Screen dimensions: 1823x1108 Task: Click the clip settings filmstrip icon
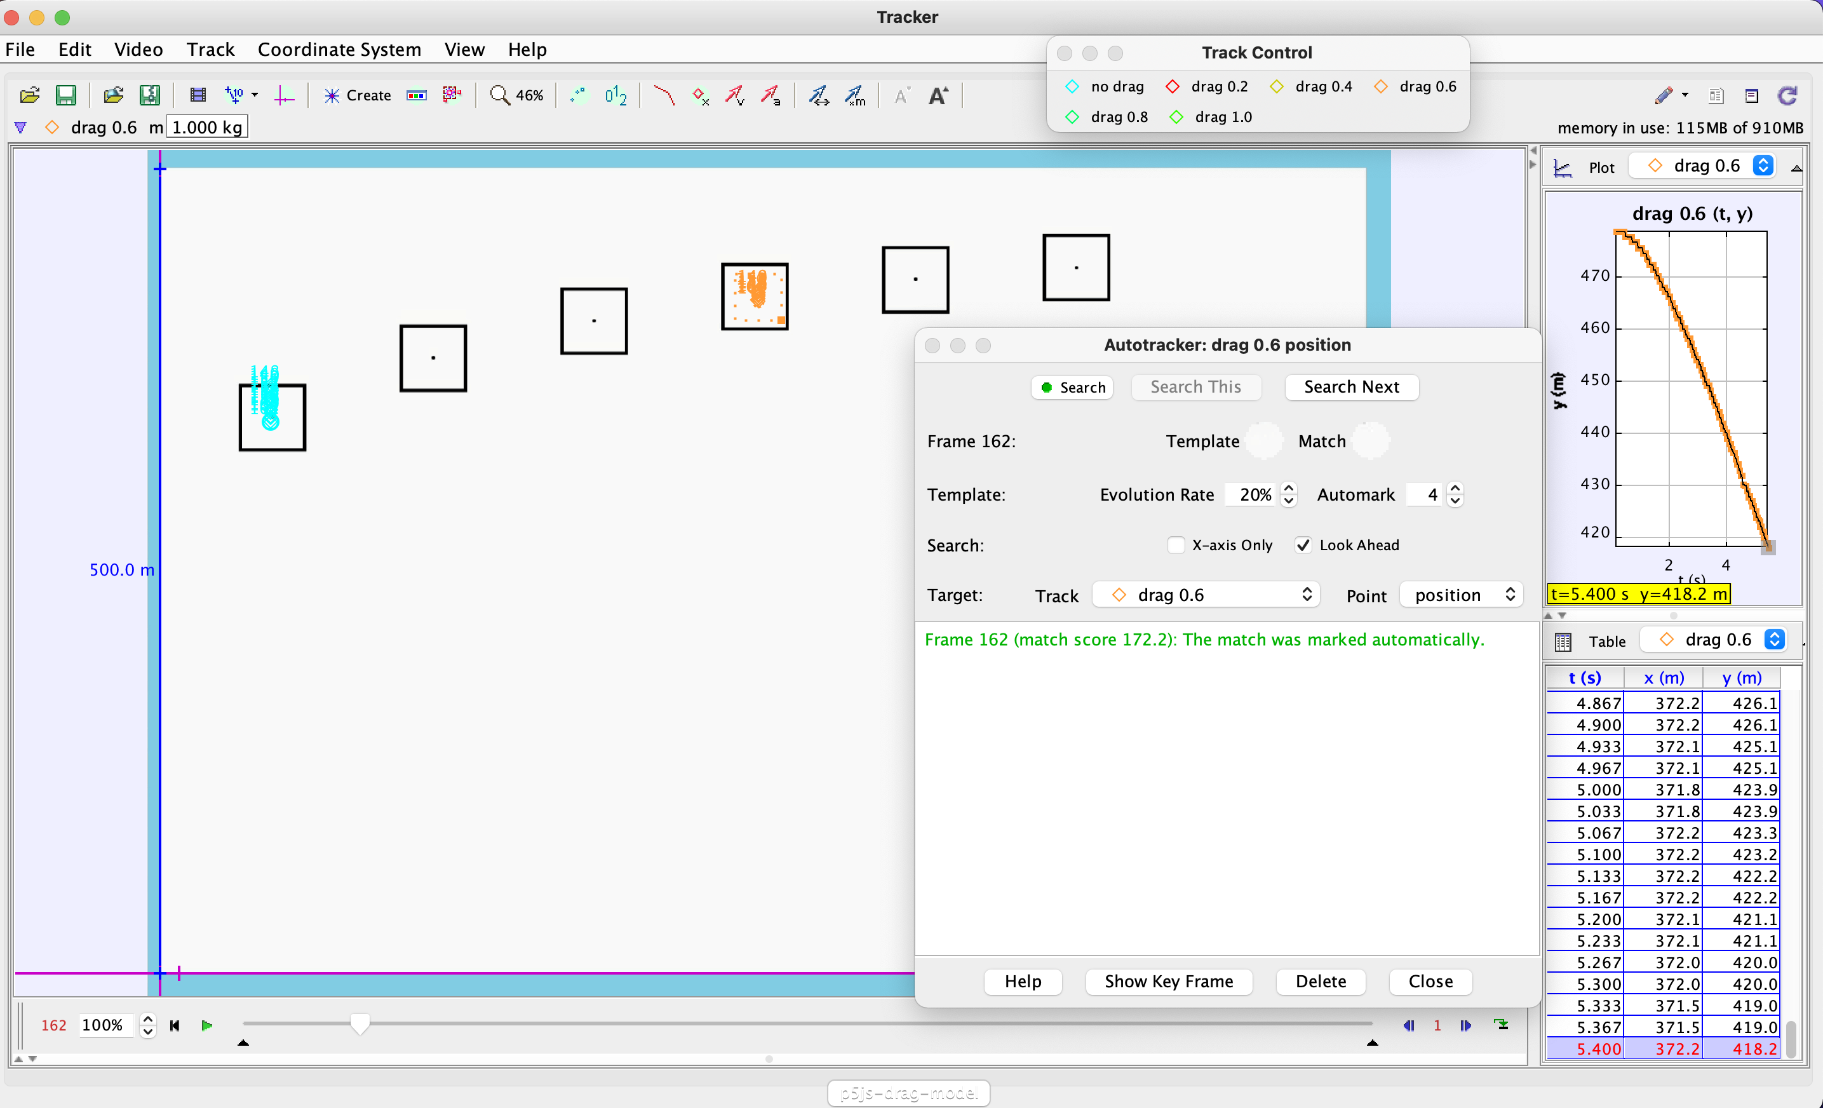(x=198, y=95)
